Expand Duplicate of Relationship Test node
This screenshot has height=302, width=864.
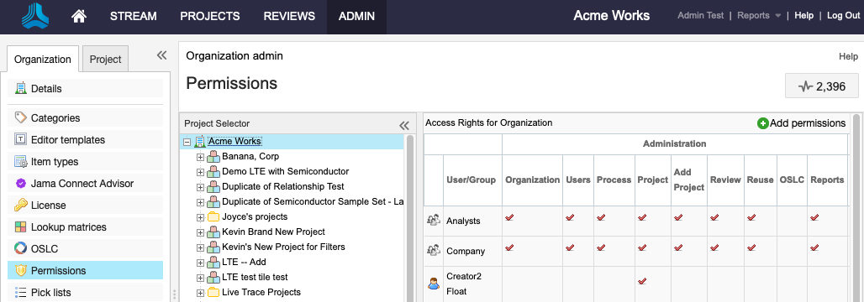(201, 187)
